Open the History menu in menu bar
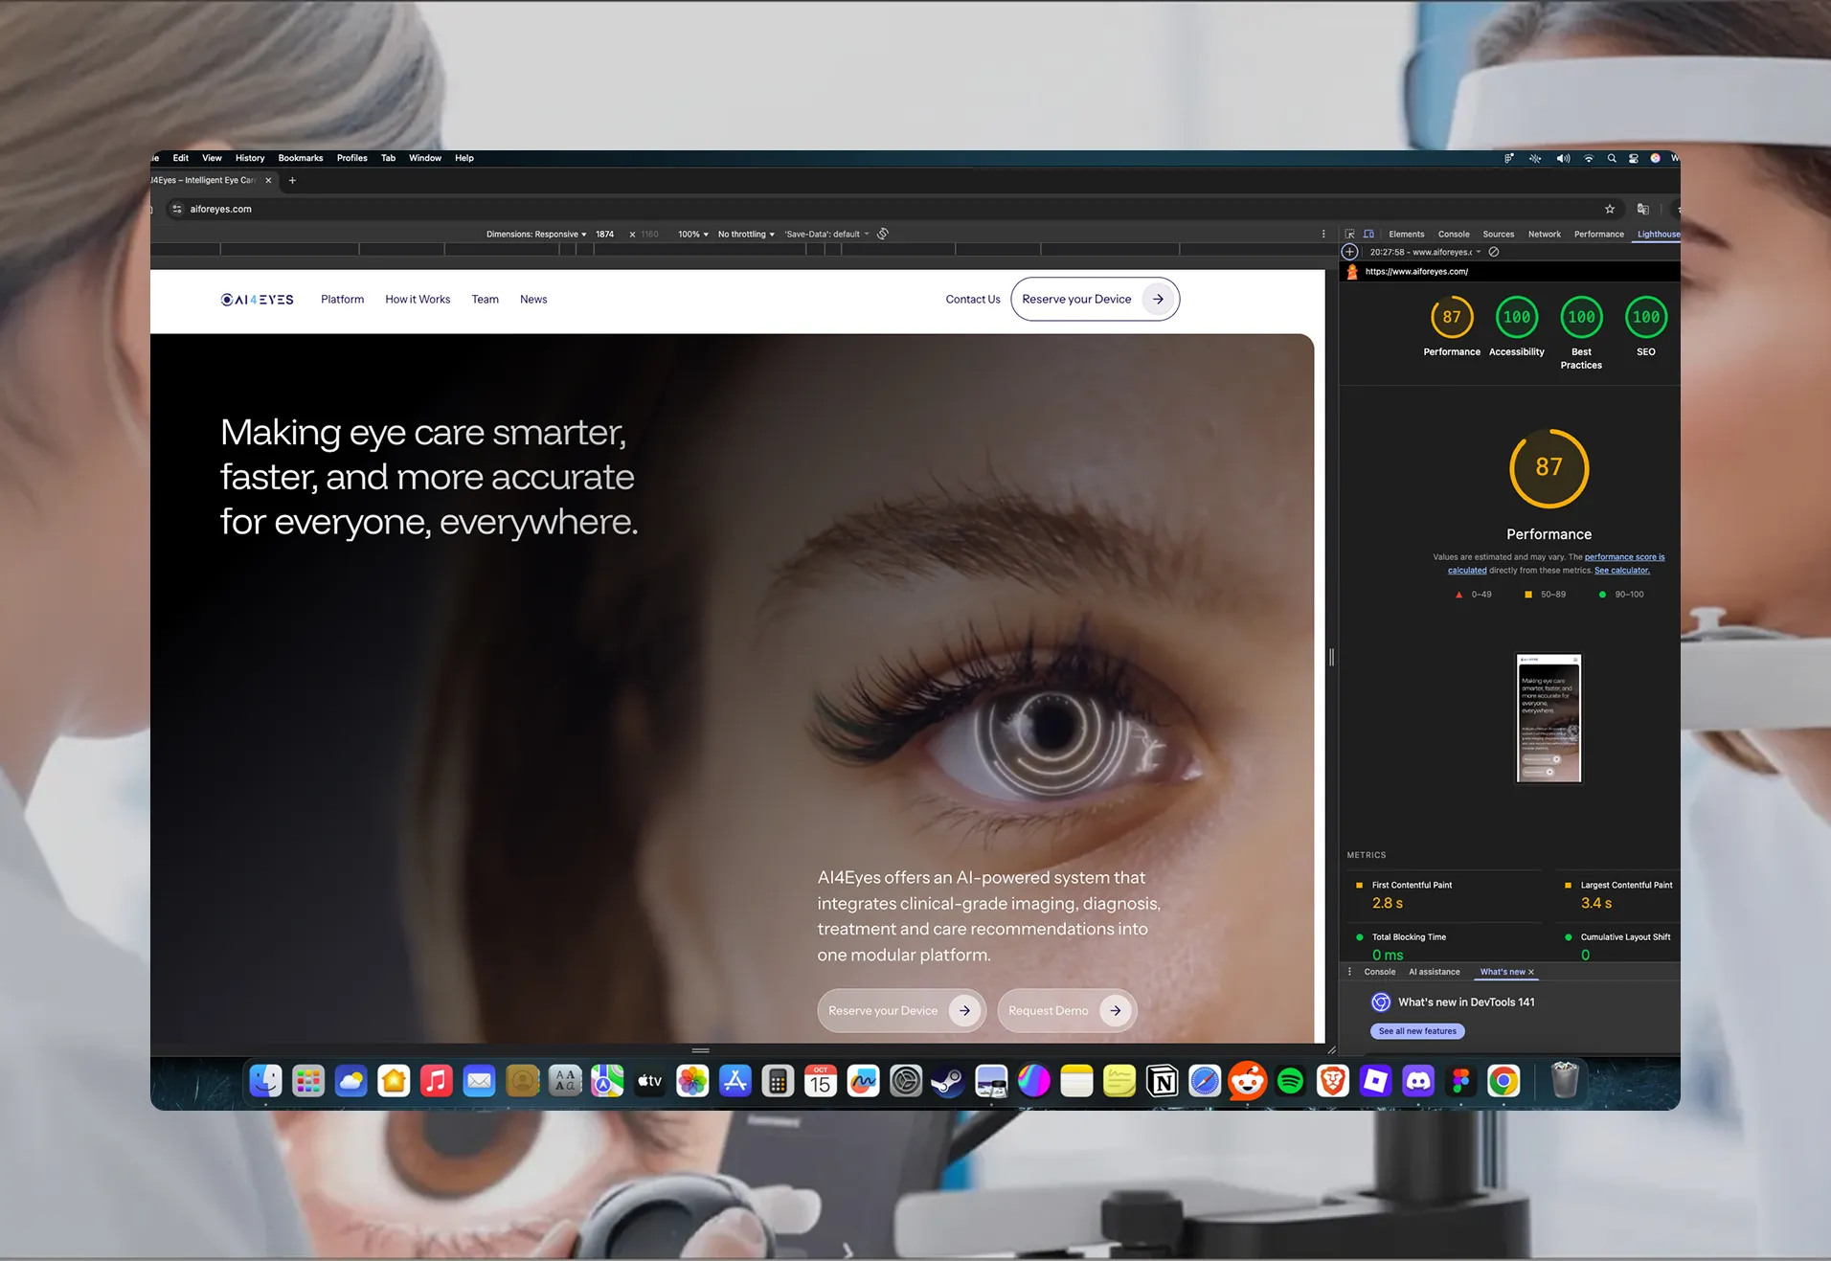 click(x=249, y=158)
